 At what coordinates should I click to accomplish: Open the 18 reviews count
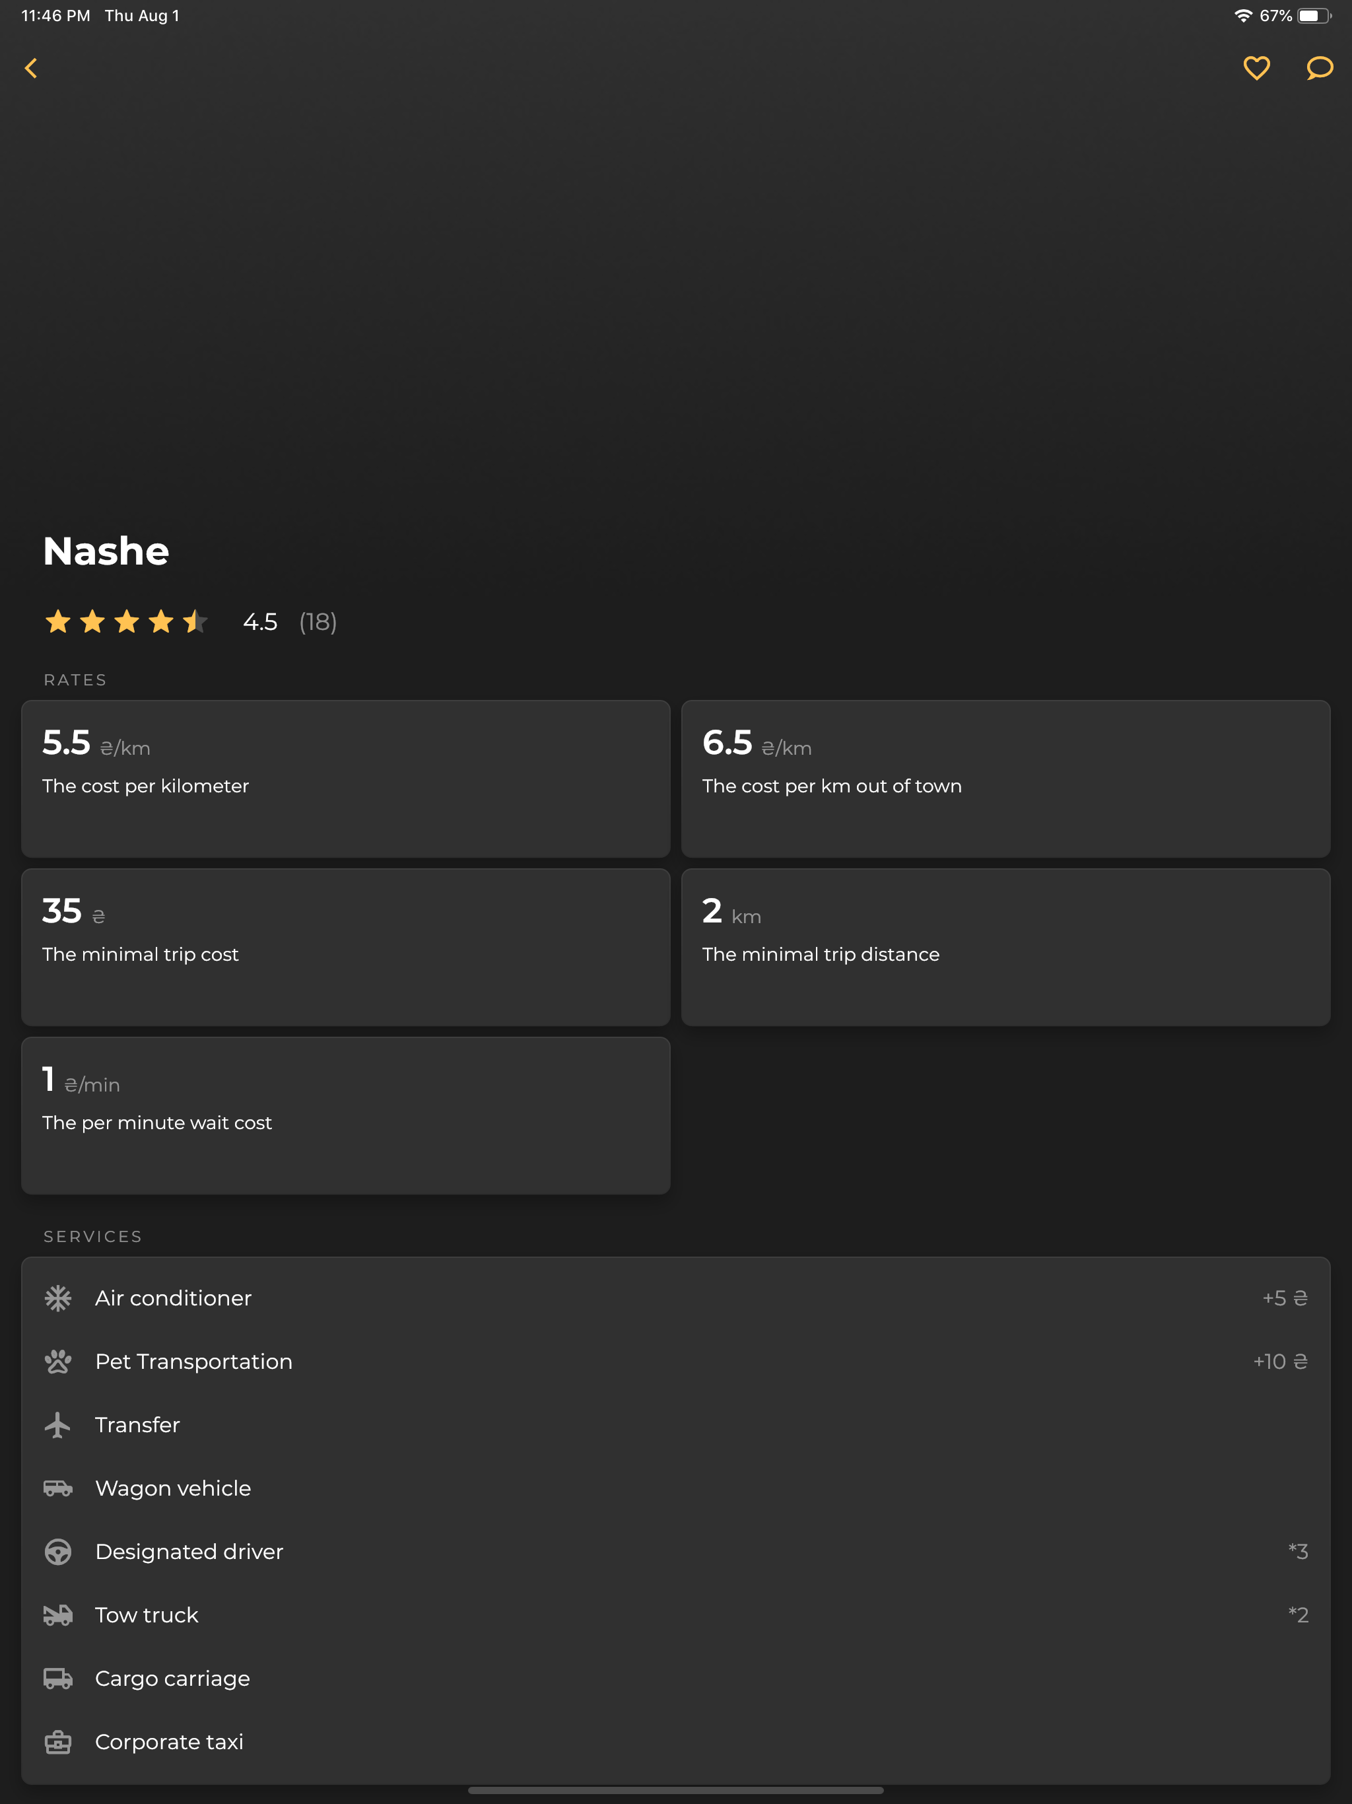coord(318,622)
